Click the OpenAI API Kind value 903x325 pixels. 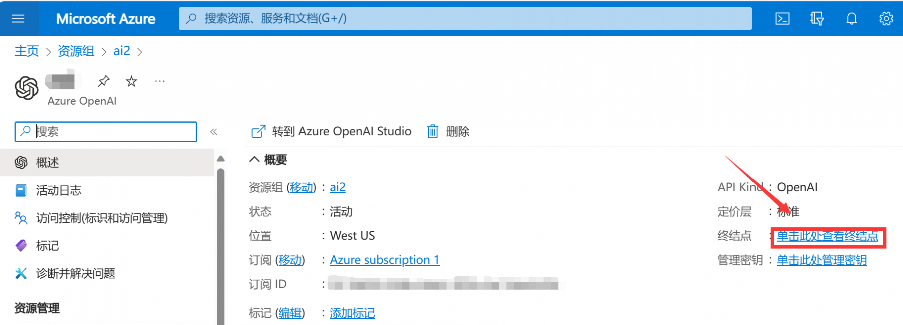(797, 187)
